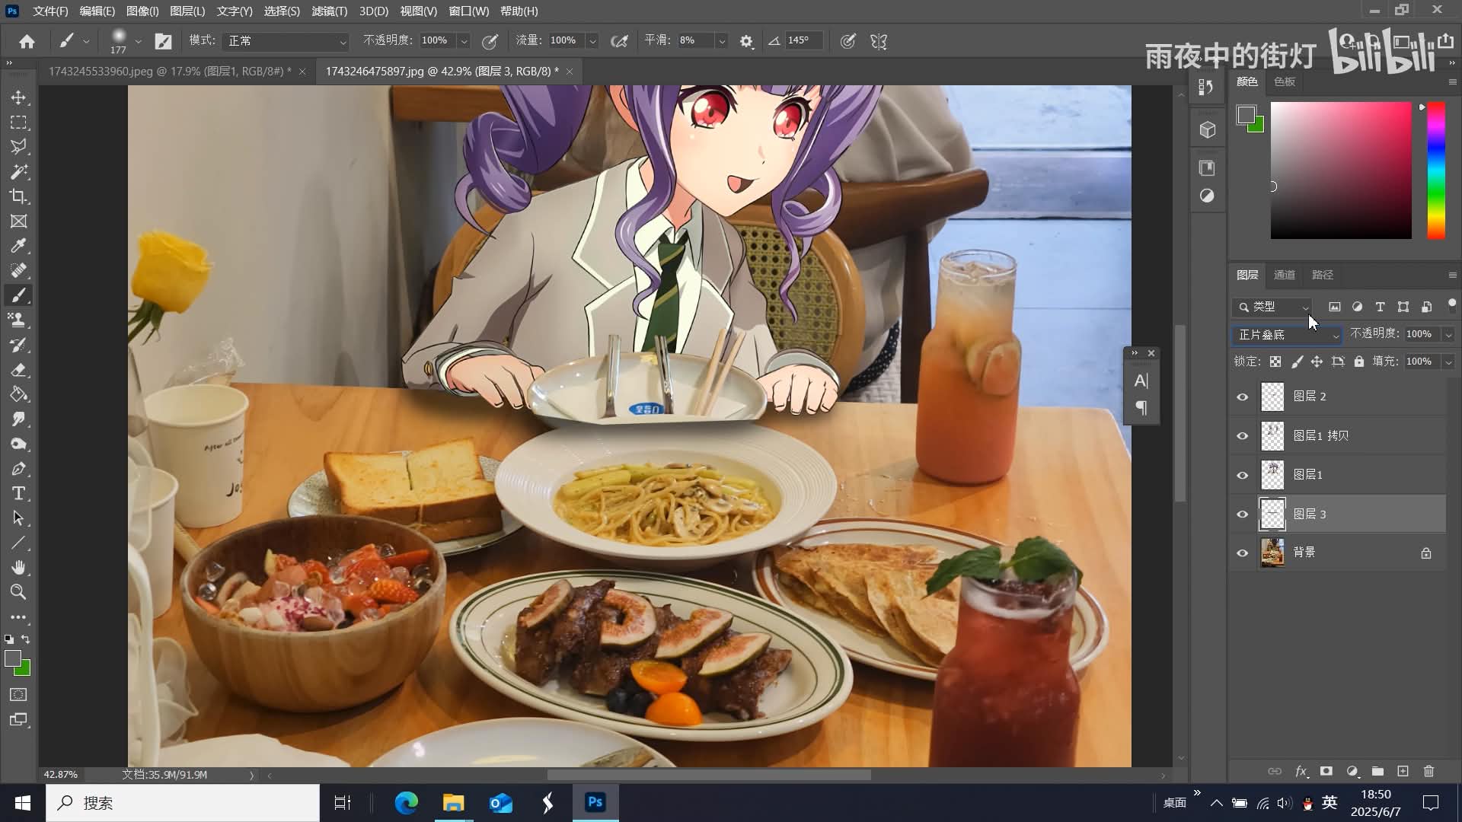Image resolution: width=1462 pixels, height=822 pixels.
Task: Toggle airbrush build-up mode
Action: click(x=620, y=41)
